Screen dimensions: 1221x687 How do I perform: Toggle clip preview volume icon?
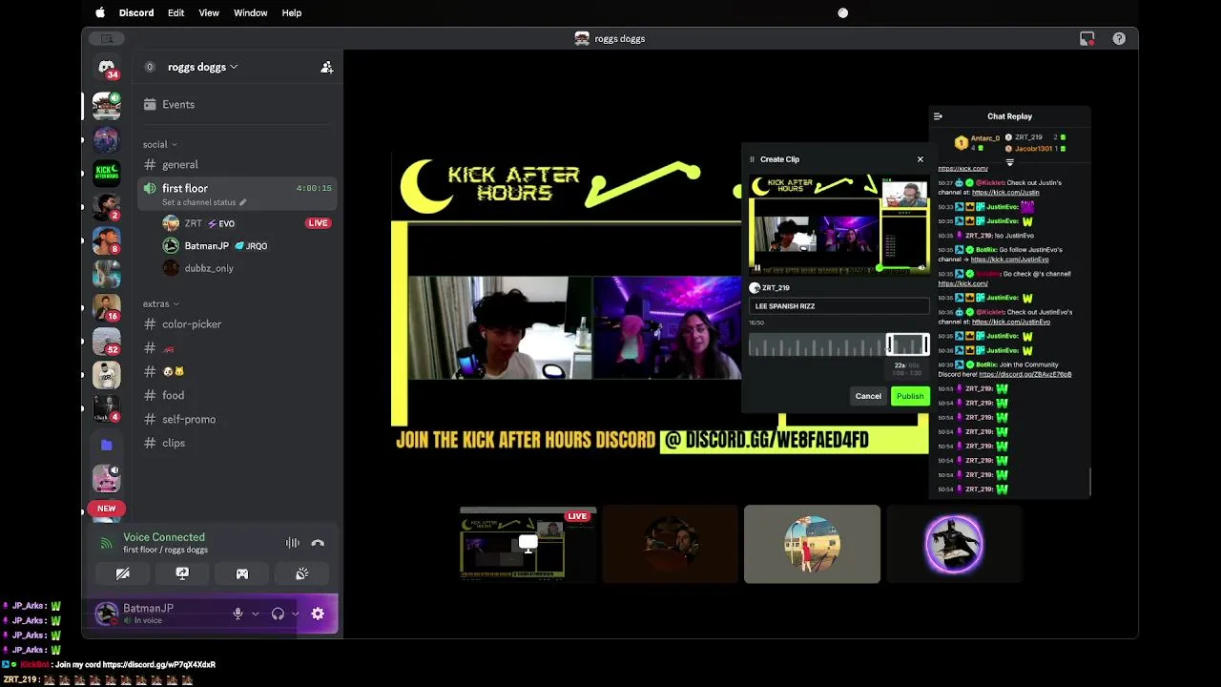click(x=921, y=269)
